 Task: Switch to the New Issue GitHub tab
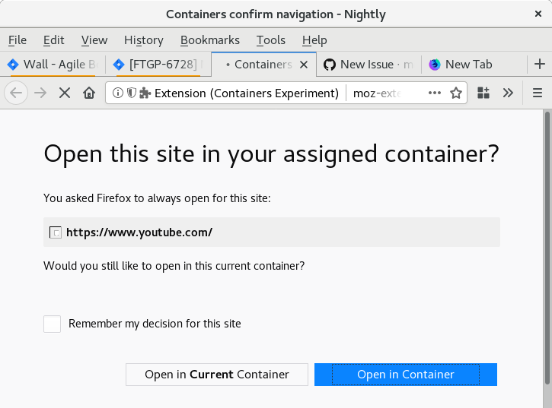tap(368, 65)
